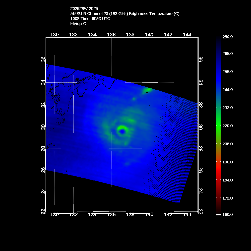Click the colorbar's 160.0 minimum label

pos(228,214)
